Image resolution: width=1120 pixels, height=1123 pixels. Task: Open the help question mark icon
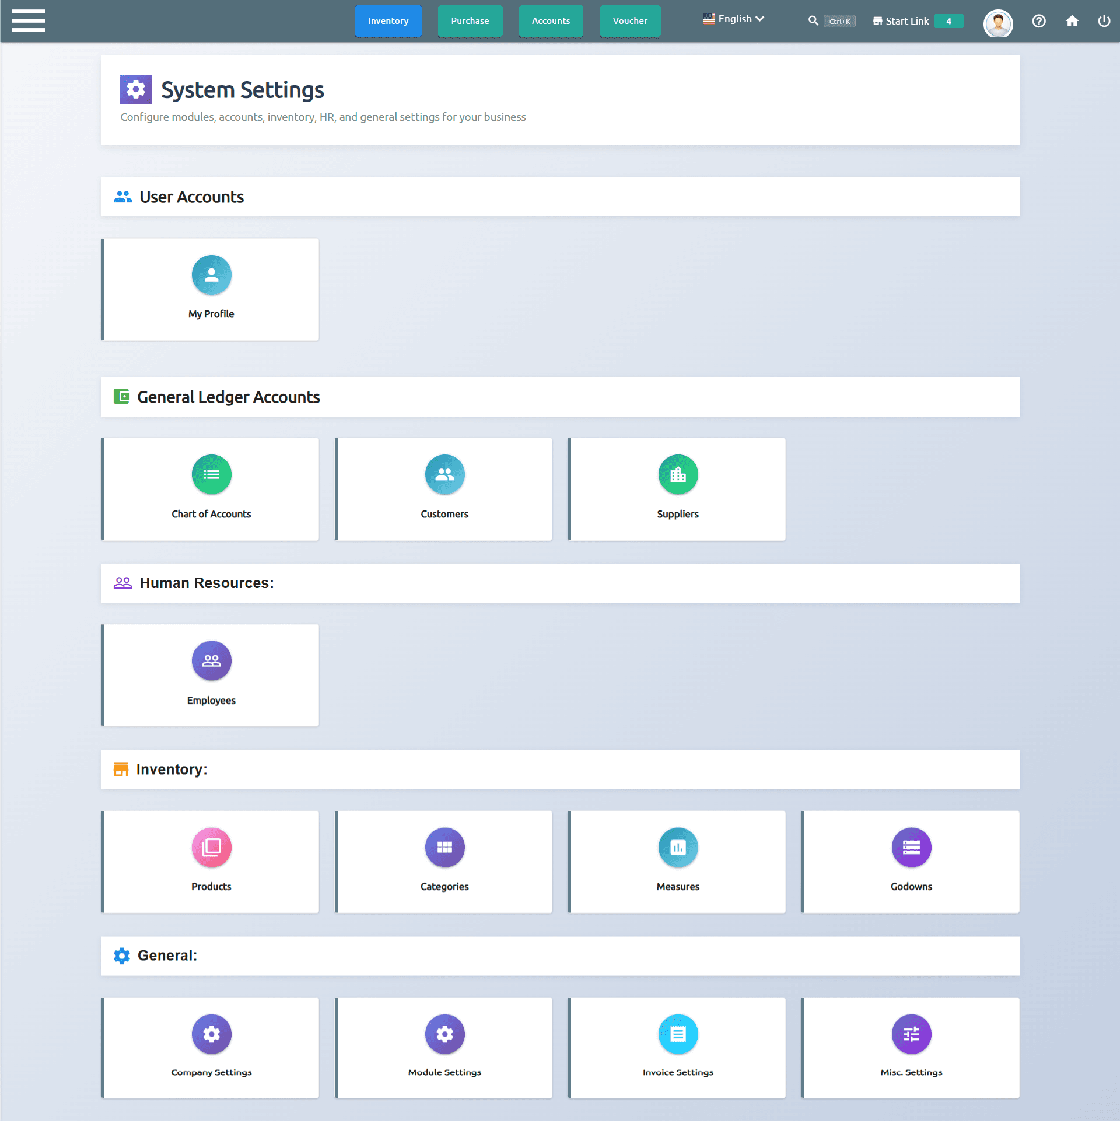tap(1039, 21)
